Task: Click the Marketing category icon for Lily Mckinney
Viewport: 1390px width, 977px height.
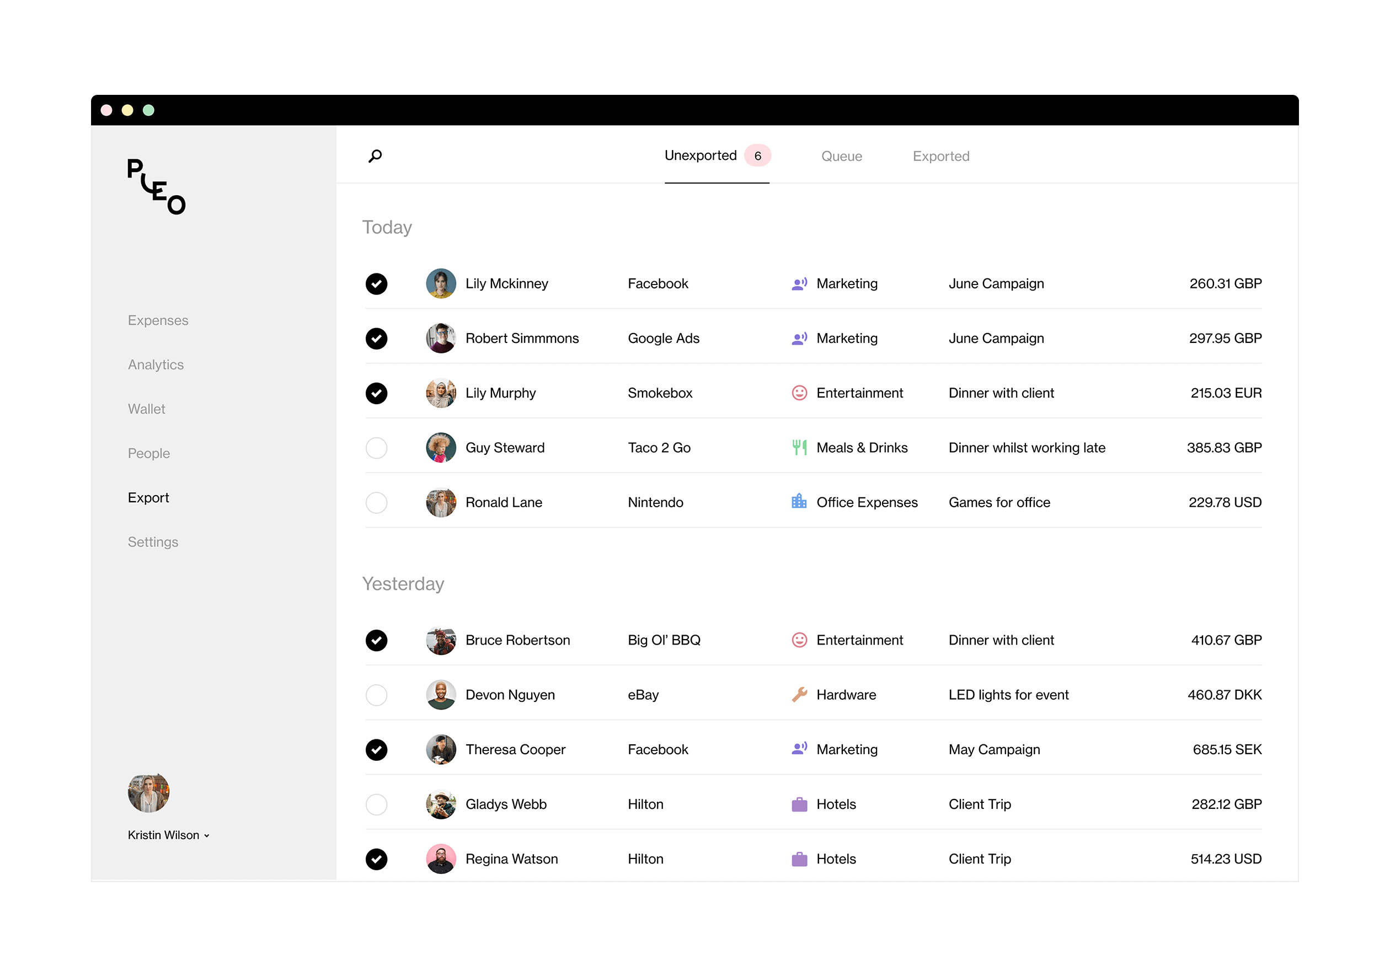Action: tap(800, 283)
